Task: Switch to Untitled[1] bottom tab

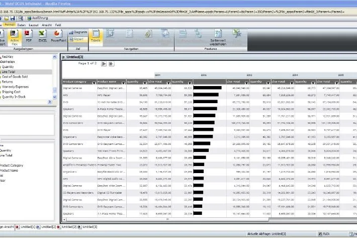Action: pos(28,227)
